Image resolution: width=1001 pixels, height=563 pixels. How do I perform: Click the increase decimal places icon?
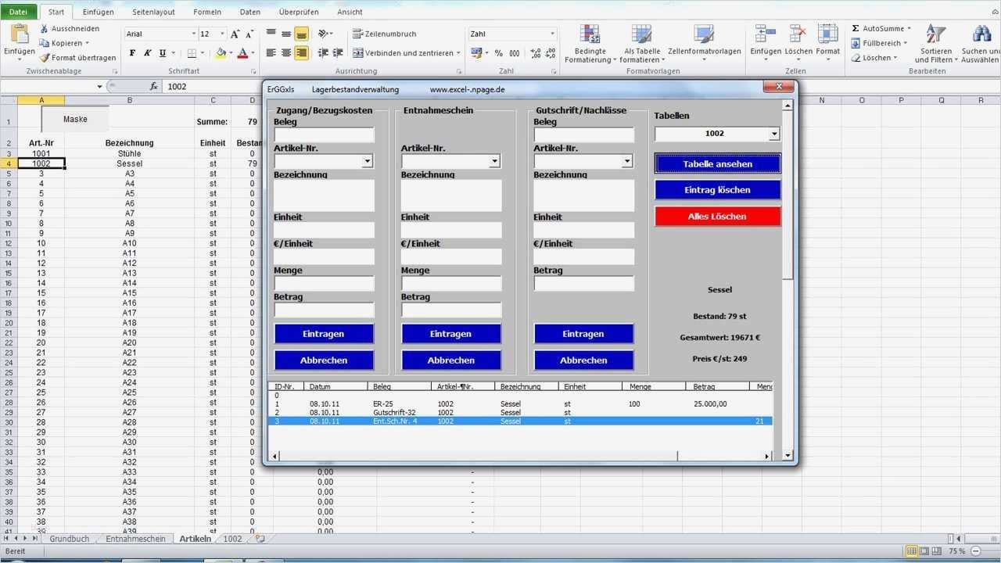[x=535, y=53]
